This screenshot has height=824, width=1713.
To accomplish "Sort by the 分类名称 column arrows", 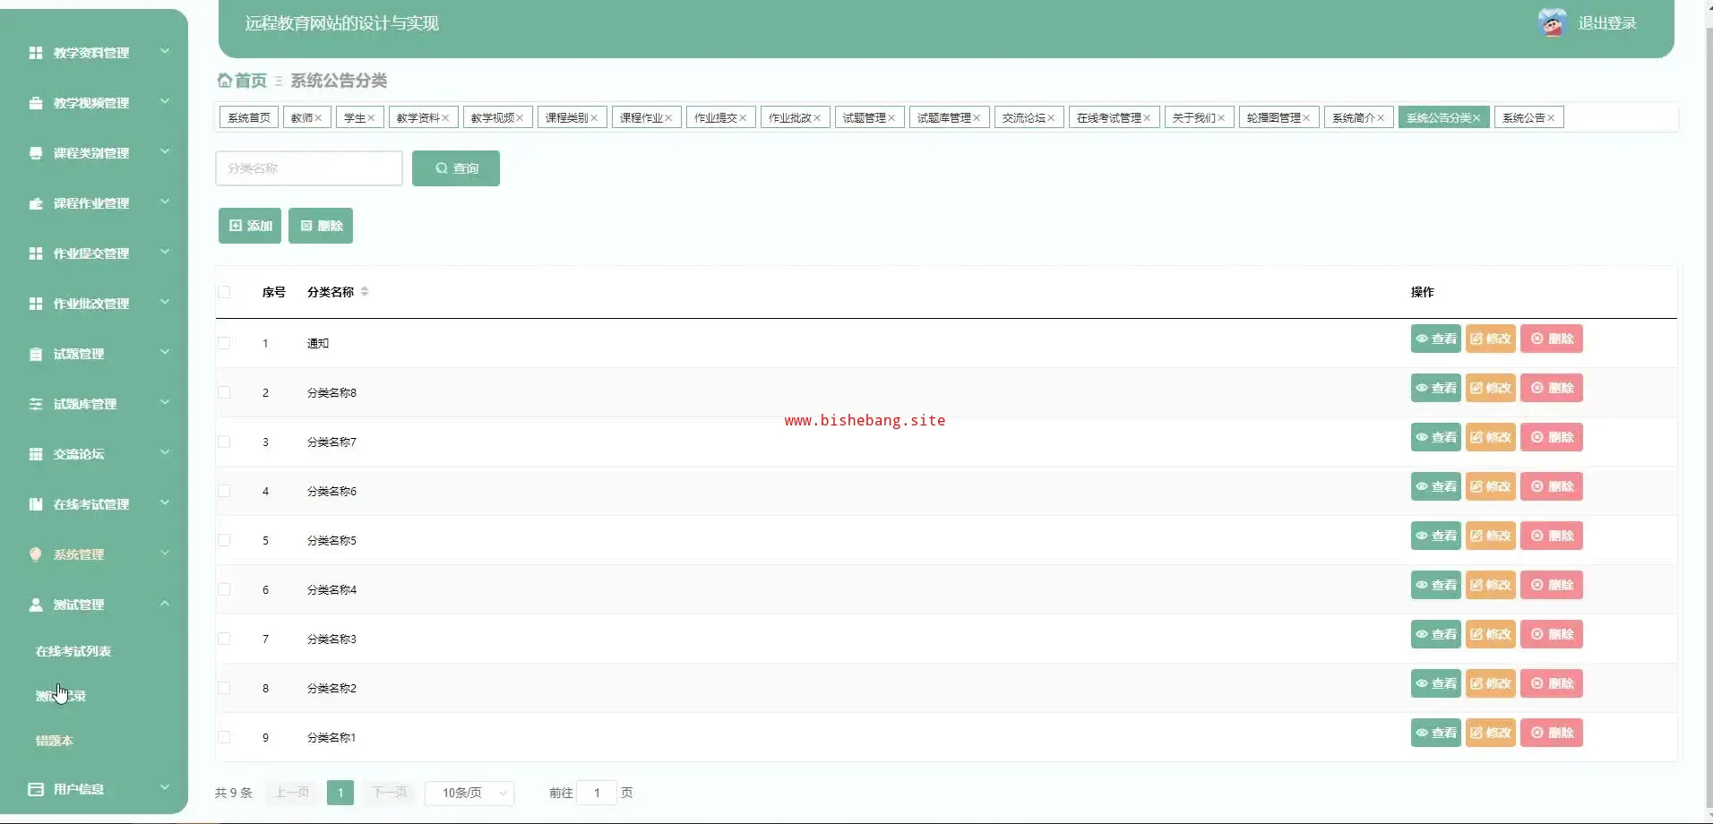I will (x=365, y=292).
